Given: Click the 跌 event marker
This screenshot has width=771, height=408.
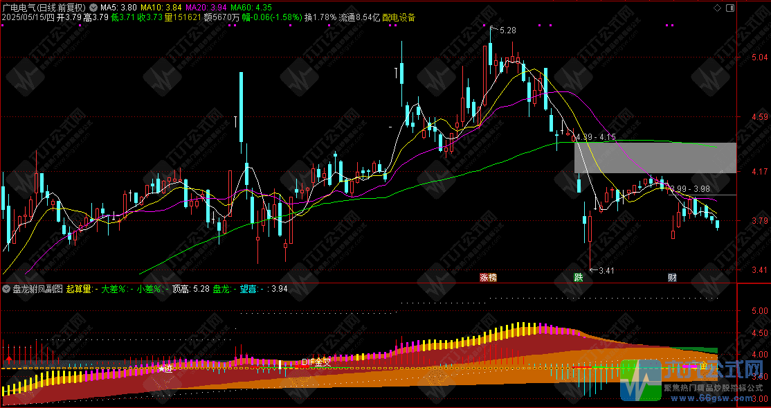Looking at the screenshot, I should (578, 278).
